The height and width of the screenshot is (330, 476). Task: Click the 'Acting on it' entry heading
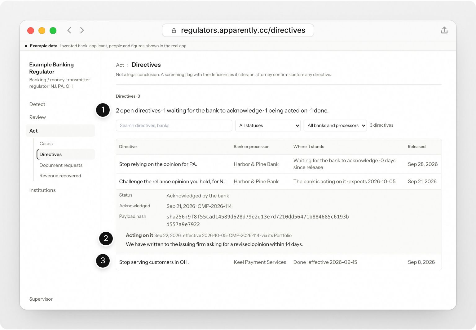click(139, 235)
